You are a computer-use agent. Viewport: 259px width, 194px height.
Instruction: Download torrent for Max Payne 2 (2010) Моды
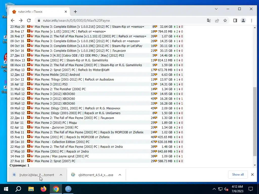point(29,123)
